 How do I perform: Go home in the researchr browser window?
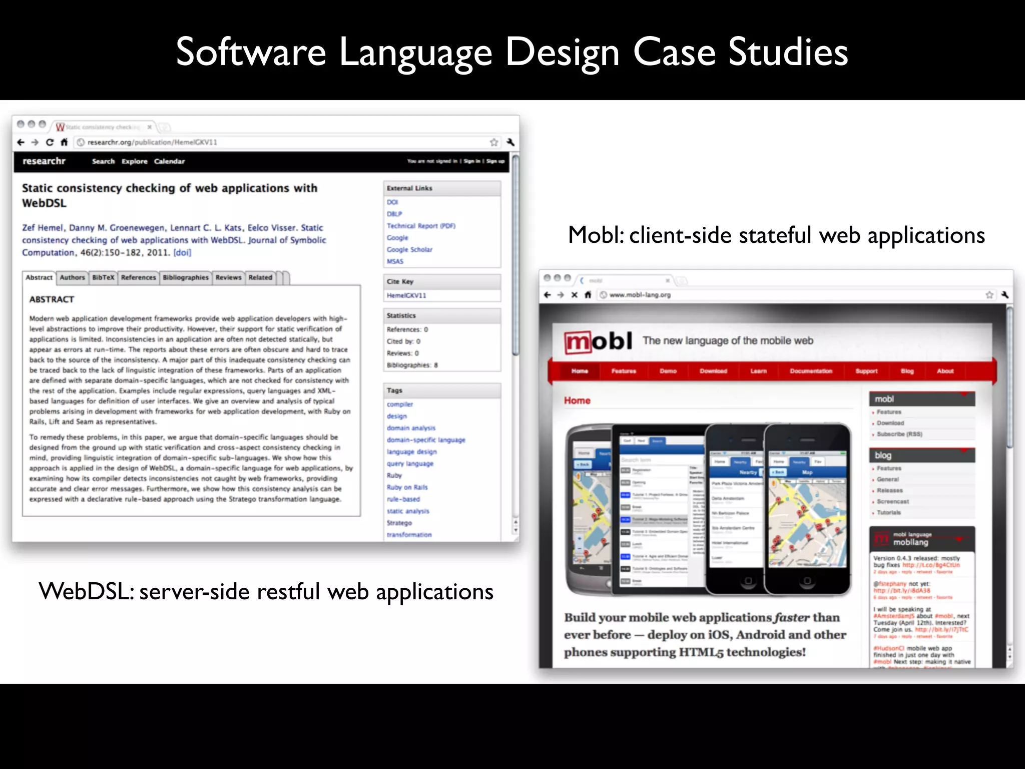click(x=64, y=142)
